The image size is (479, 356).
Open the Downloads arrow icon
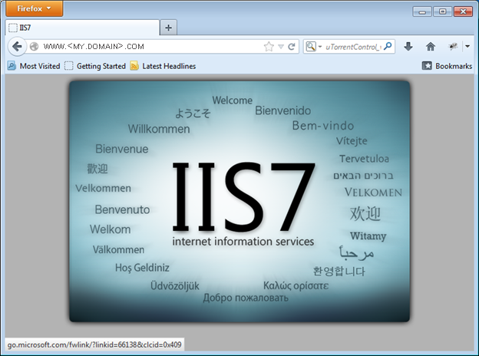pos(408,47)
